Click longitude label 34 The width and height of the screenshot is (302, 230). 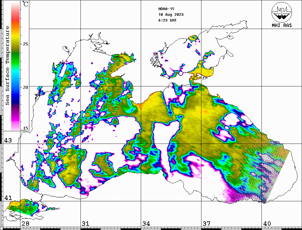pyautogui.click(x=146, y=224)
